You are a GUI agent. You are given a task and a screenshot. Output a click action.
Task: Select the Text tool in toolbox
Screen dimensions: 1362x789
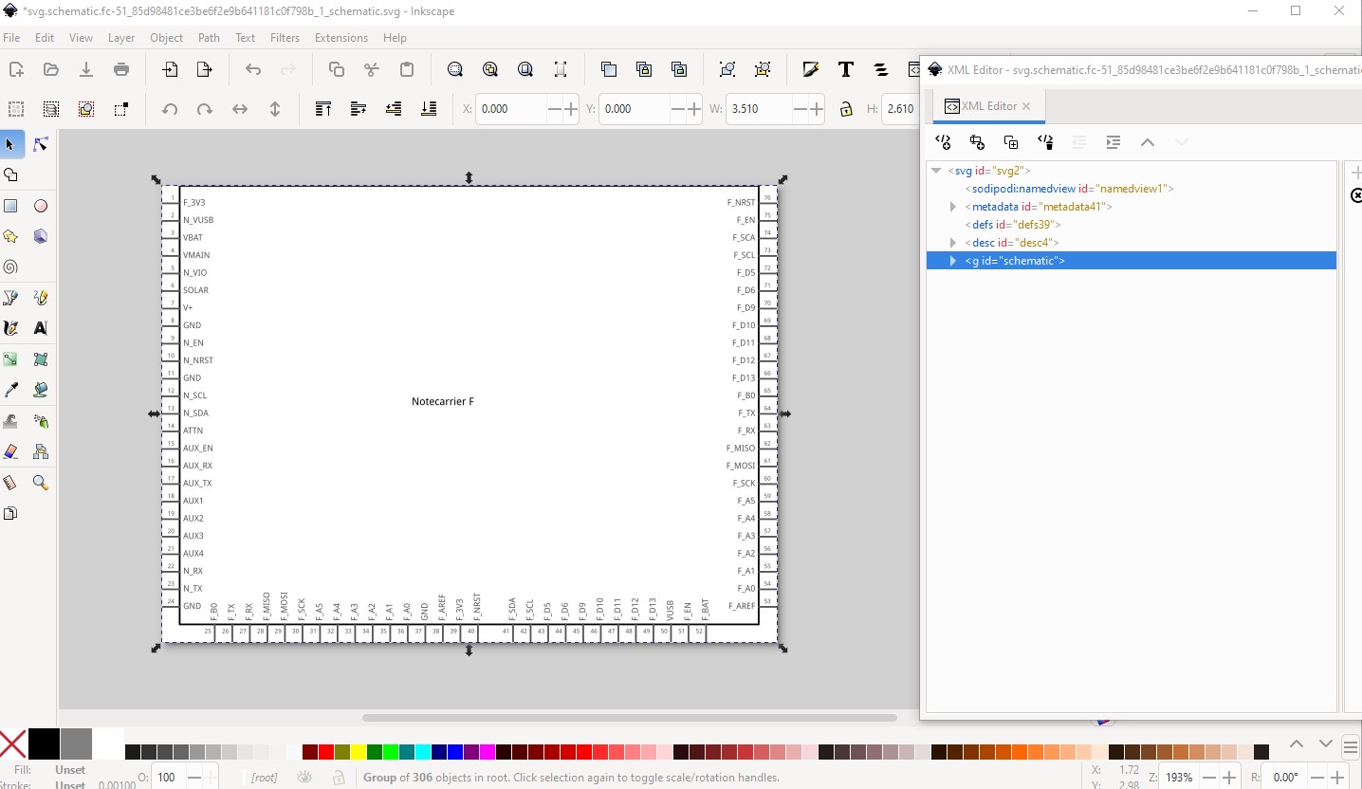pyautogui.click(x=41, y=328)
